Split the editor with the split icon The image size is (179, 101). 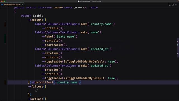(x=173, y=5)
